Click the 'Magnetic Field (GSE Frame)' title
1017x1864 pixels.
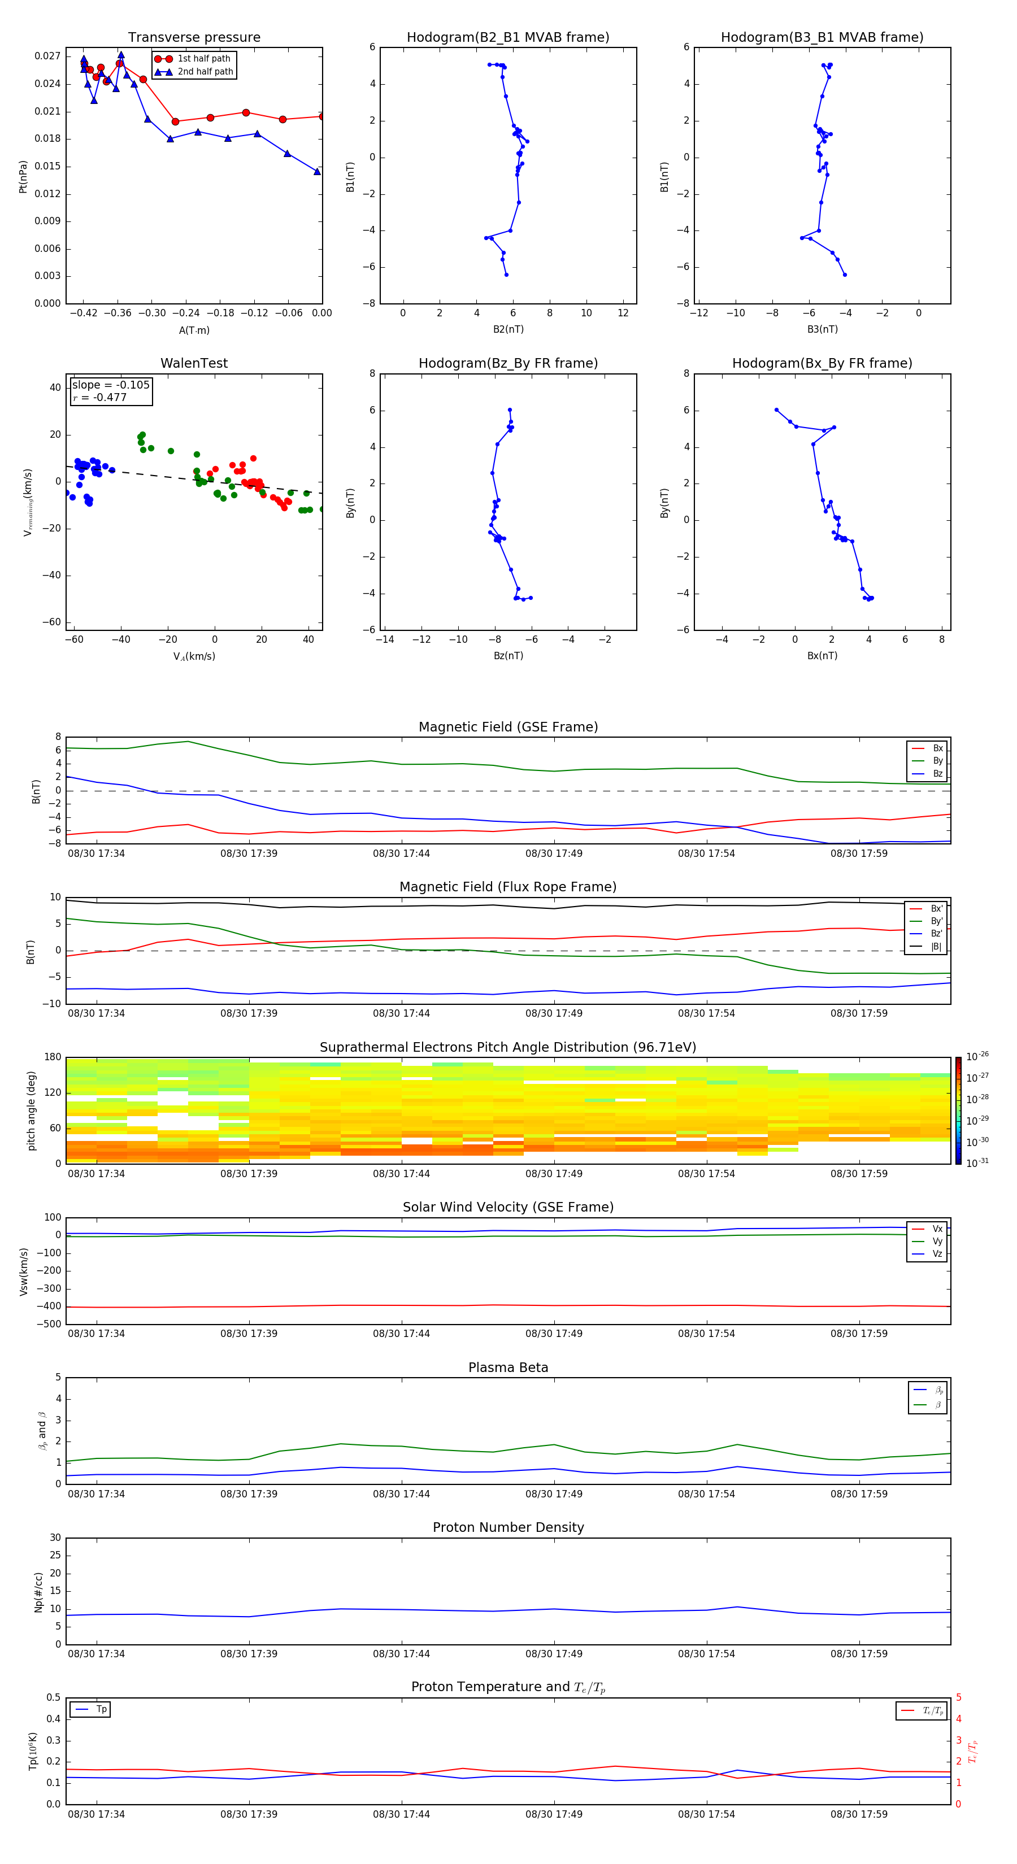click(508, 727)
